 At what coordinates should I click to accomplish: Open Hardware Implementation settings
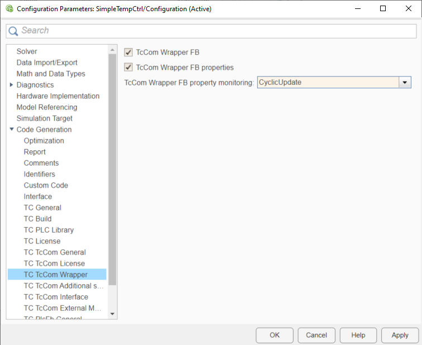(58, 96)
